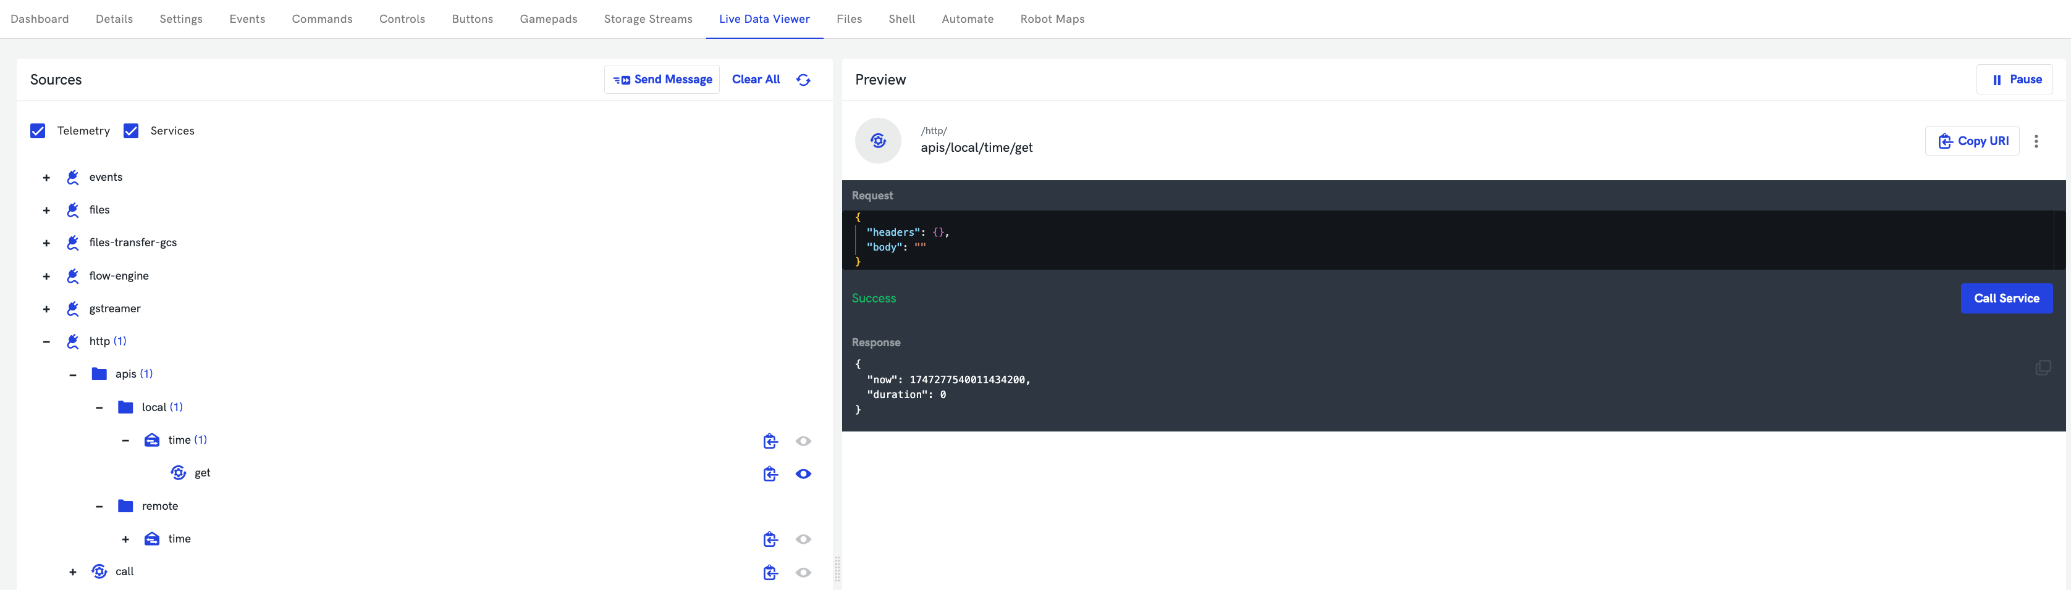The image size is (2071, 590).
Task: Click the gstreamer plug icon
Action: [x=73, y=309]
